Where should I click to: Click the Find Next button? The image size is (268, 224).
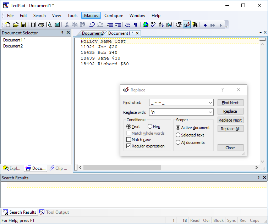click(x=230, y=103)
